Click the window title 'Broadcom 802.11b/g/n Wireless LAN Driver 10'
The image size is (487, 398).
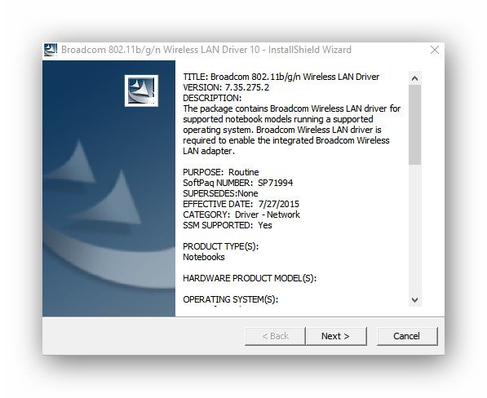click(x=160, y=50)
